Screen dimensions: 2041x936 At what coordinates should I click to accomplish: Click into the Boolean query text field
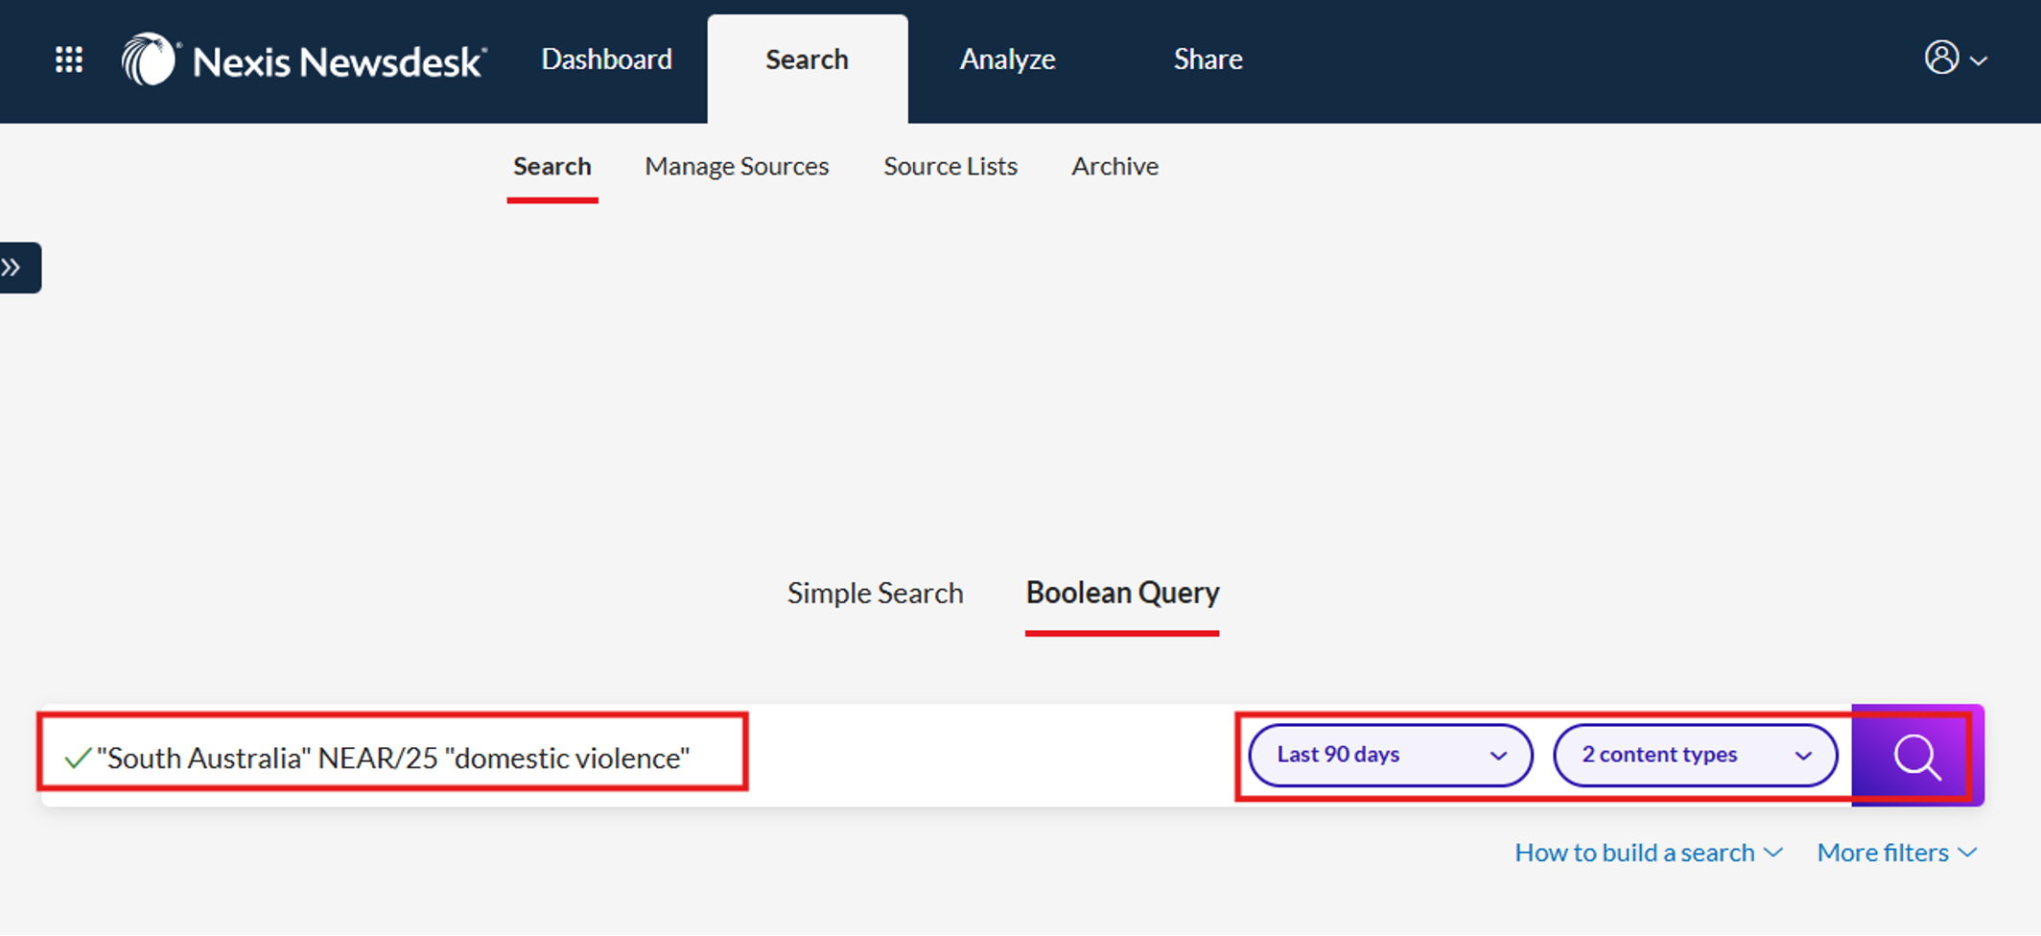click(959, 759)
